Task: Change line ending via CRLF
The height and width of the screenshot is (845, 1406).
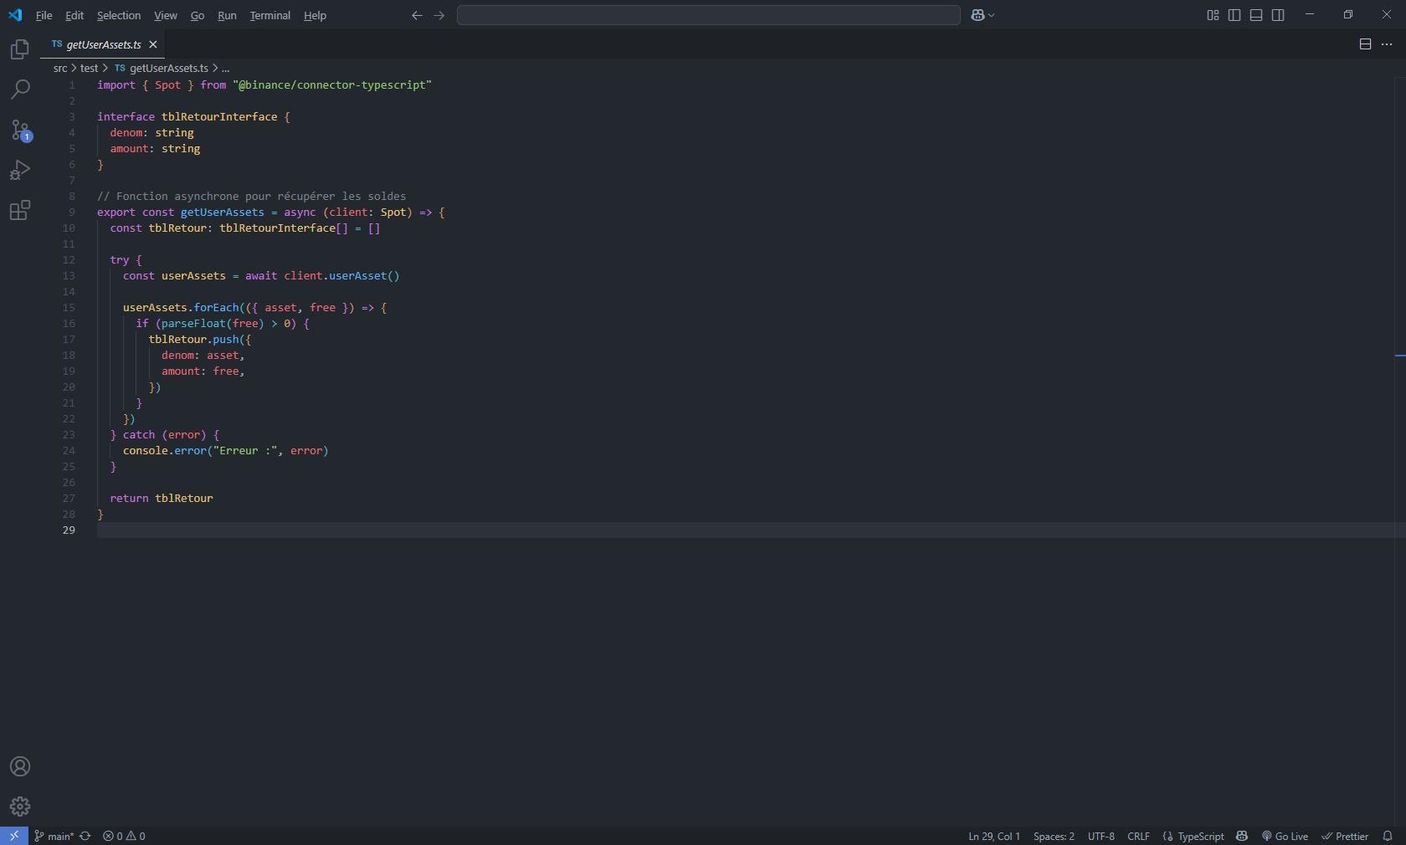Action: pos(1138,836)
